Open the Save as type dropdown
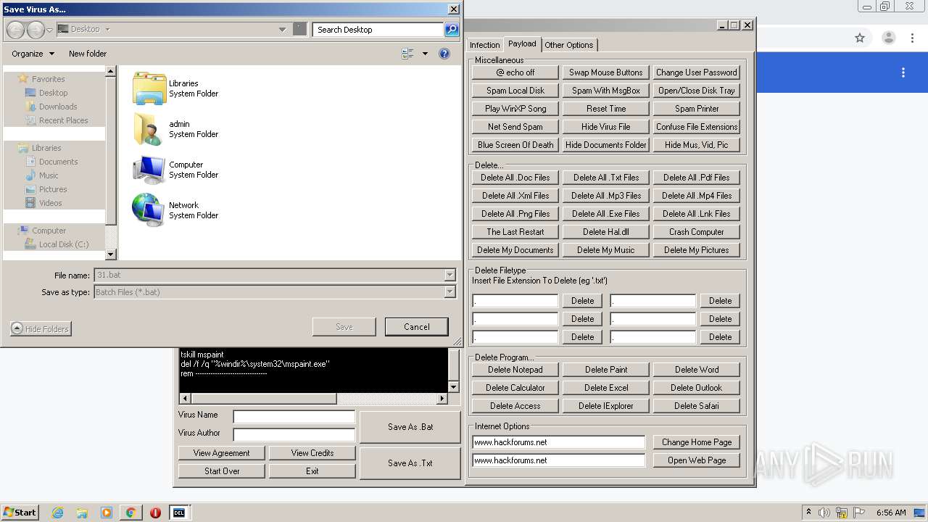Viewport: 928px width, 522px height. [x=449, y=292]
